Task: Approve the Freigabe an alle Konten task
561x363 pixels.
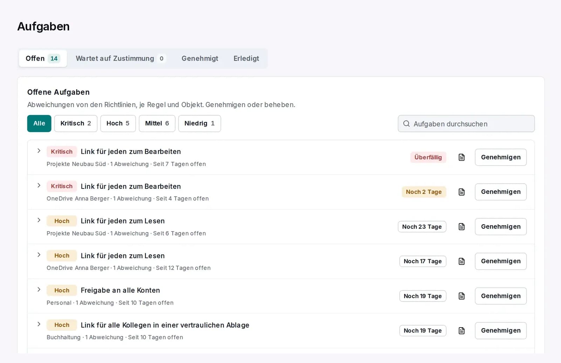Action: [x=501, y=296]
